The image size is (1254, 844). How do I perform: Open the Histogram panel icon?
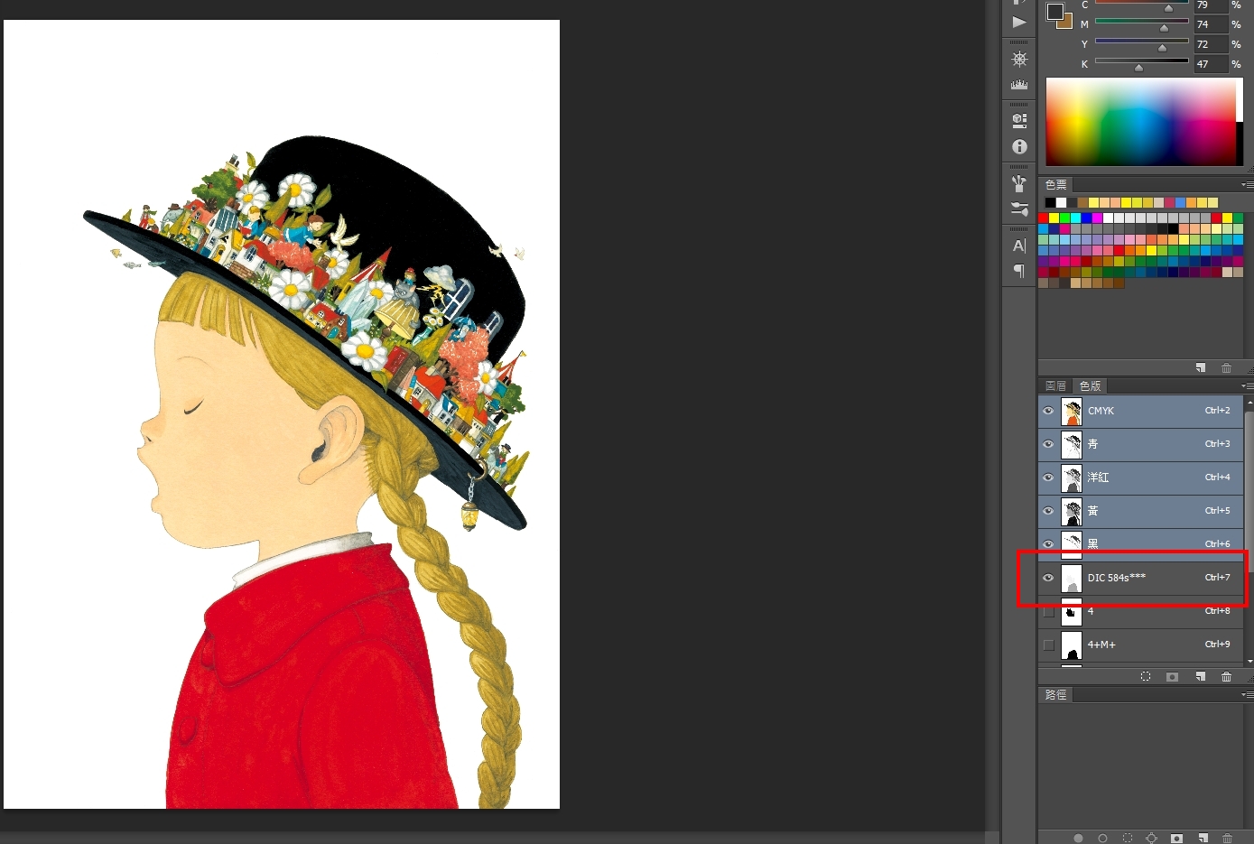[1019, 84]
